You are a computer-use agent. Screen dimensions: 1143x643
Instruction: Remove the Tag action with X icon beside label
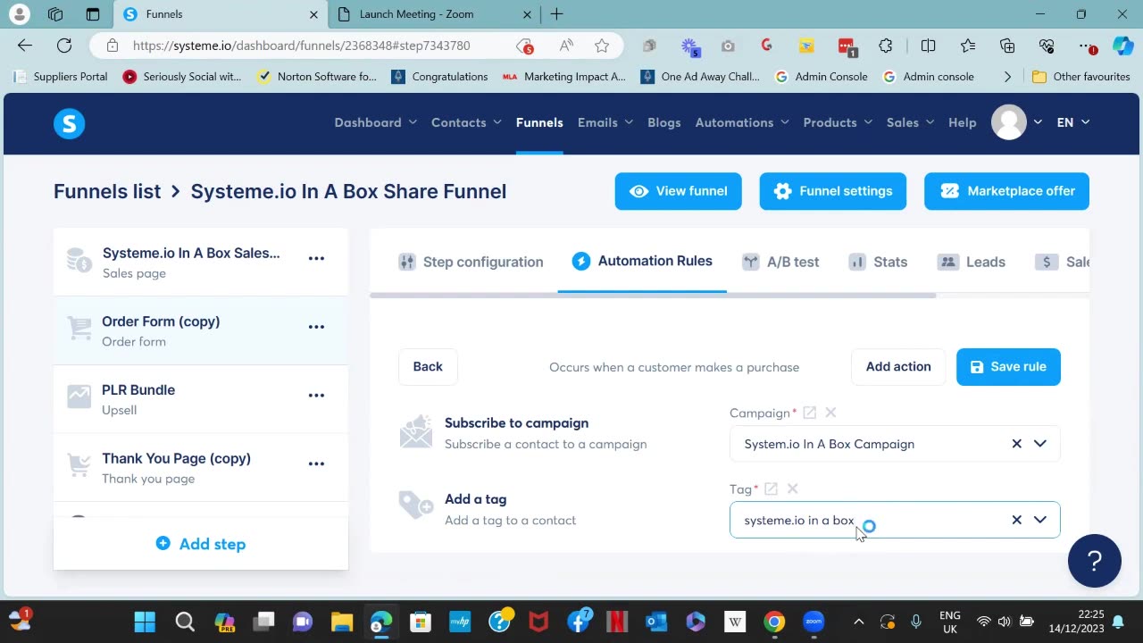[x=792, y=489]
